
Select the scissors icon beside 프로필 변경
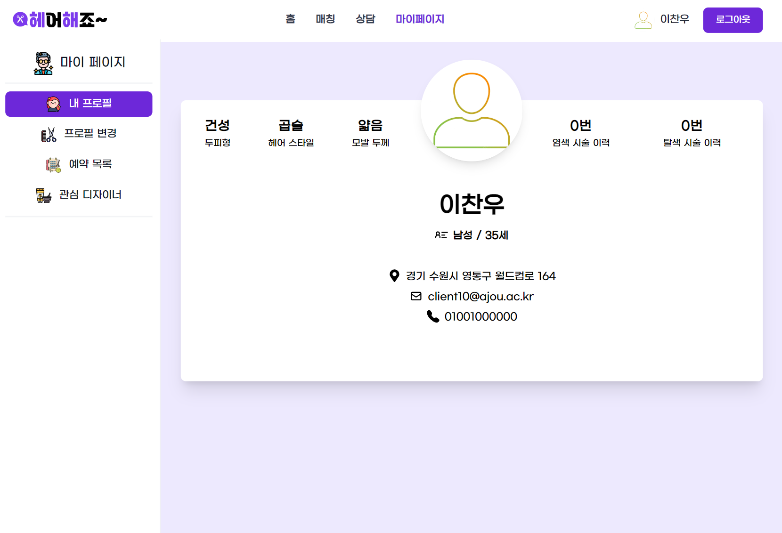pos(48,134)
